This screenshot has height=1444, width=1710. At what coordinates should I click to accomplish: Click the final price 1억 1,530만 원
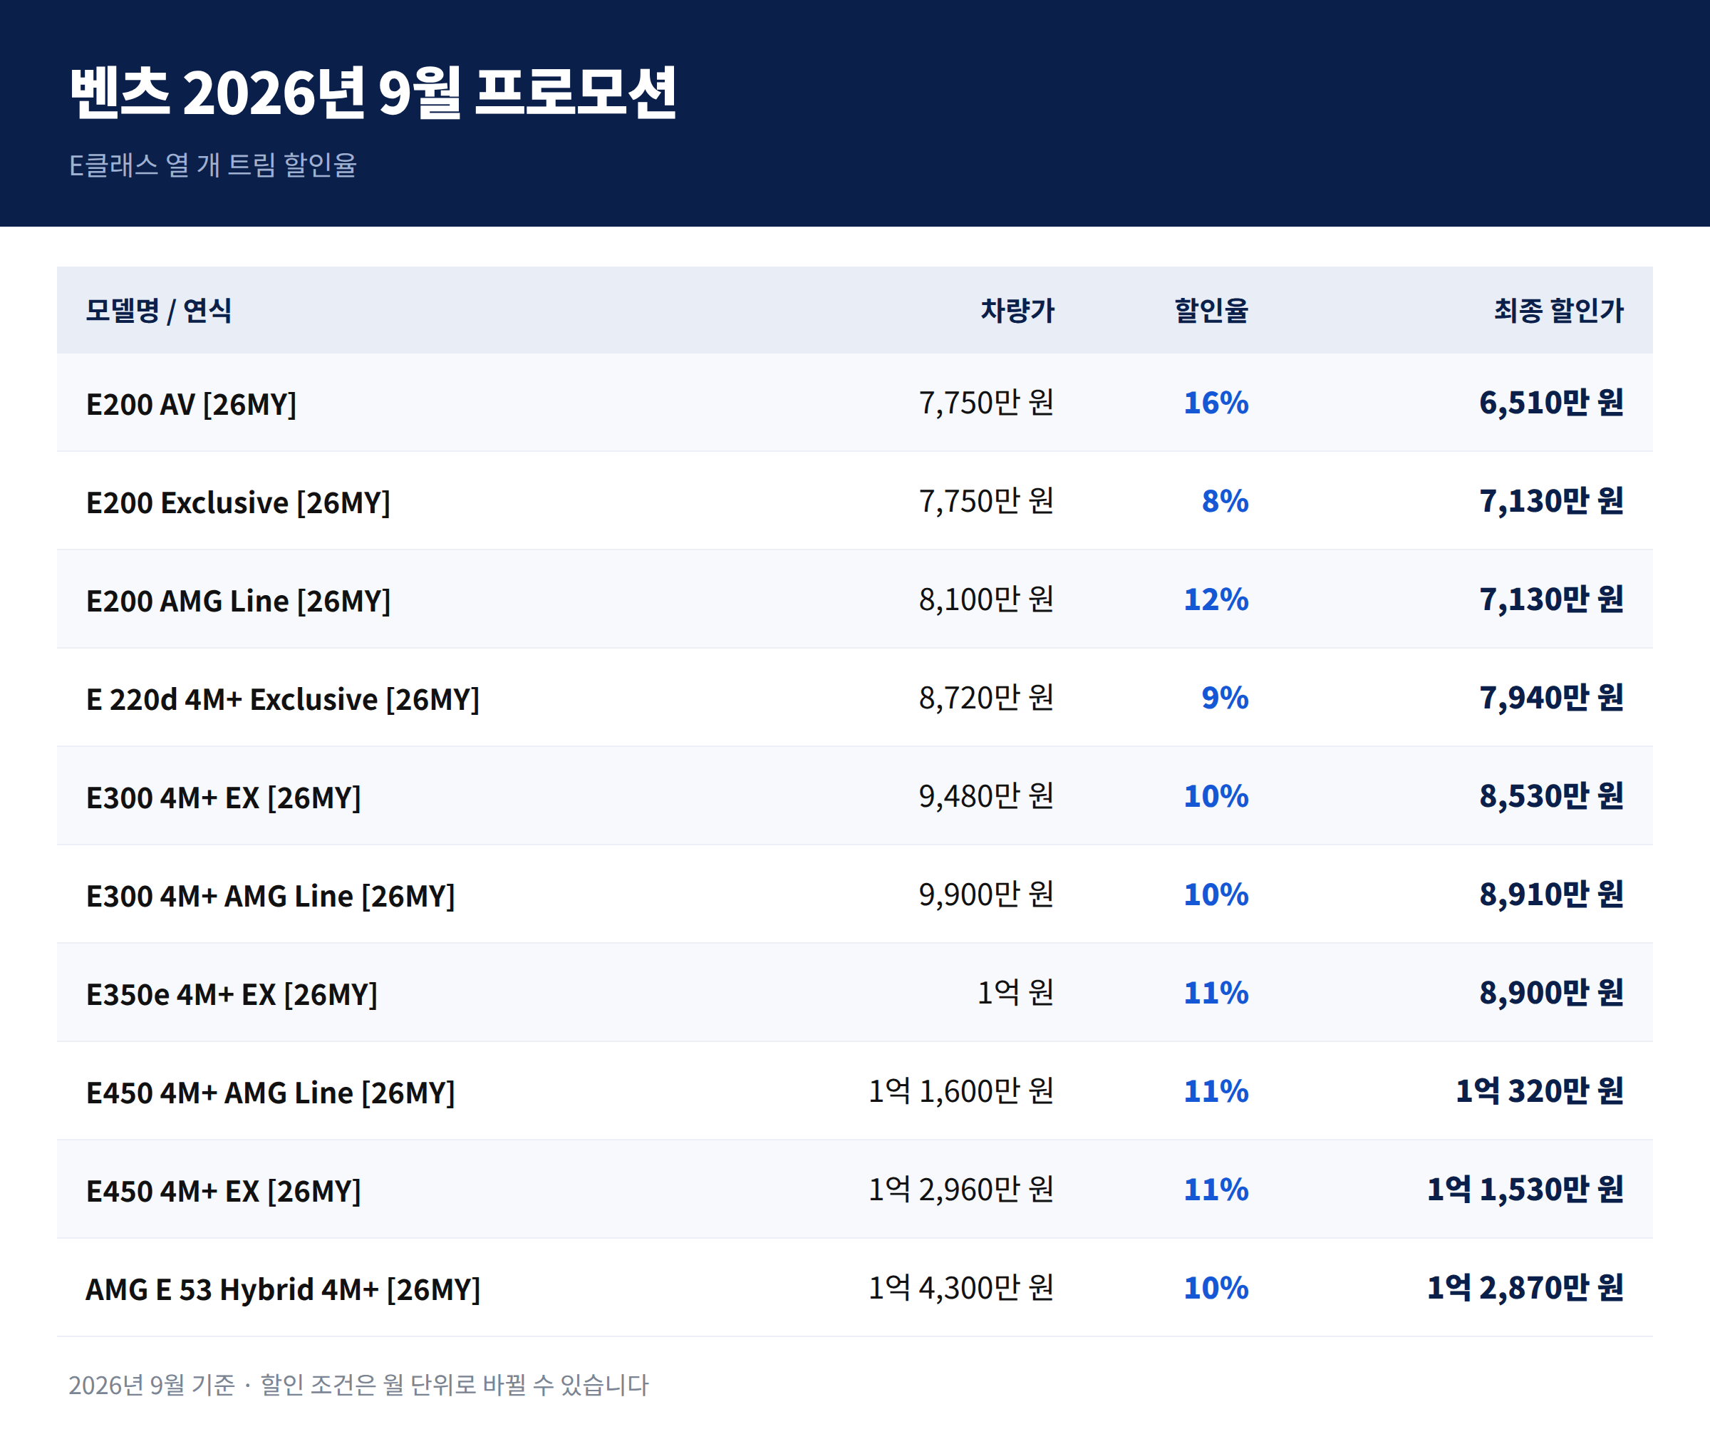(x=1525, y=1189)
